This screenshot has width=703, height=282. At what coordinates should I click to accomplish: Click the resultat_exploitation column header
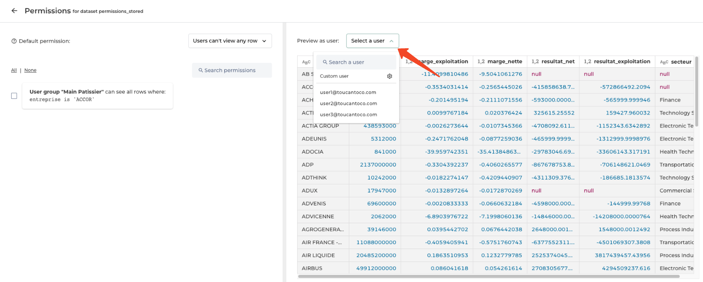point(621,62)
